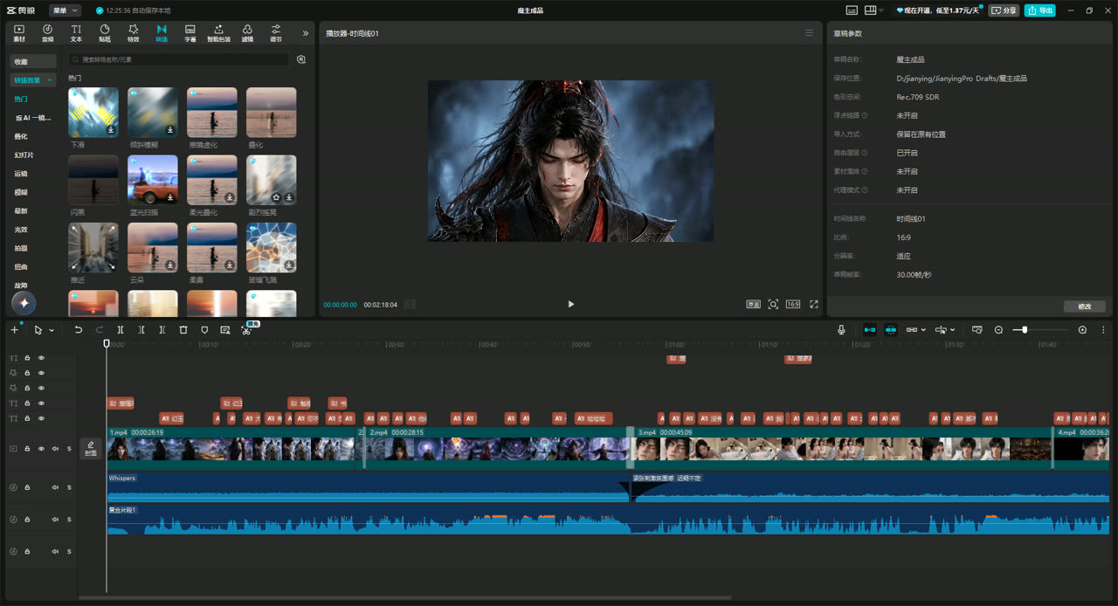Open the AI assistant sparkle button
The width and height of the screenshot is (1118, 606).
(x=24, y=303)
